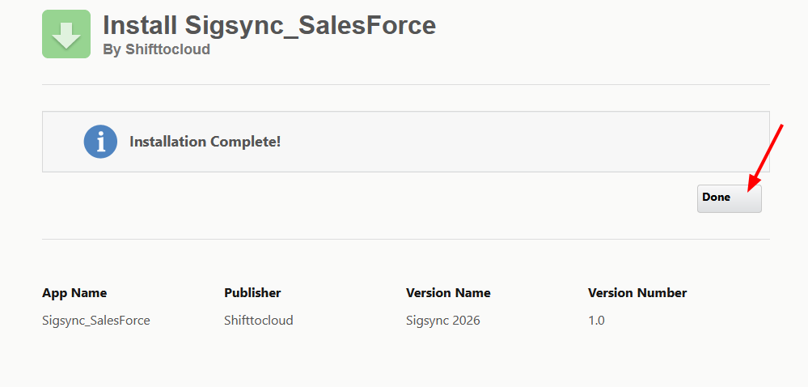
Task: Click the 1.0 version number value
Action: [x=596, y=321]
